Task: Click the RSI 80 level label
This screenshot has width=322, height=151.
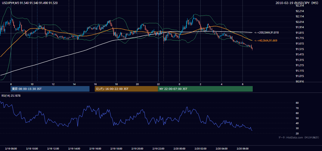Action: click(x=297, y=103)
